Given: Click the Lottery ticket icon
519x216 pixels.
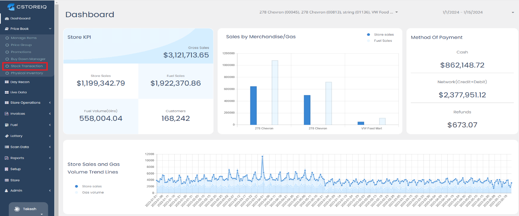Looking at the screenshot, I should 7,136.
